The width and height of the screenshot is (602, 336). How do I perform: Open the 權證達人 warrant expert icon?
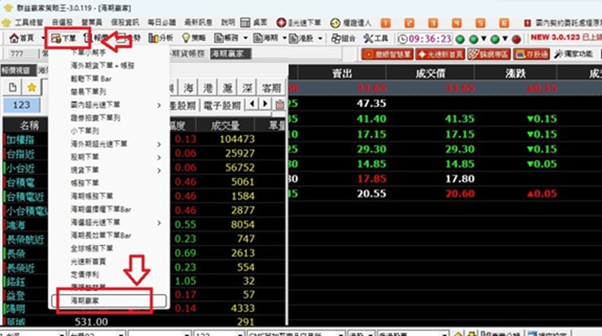click(335, 23)
